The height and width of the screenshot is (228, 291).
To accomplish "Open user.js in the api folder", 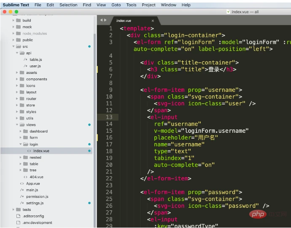I will tap(35, 66).
